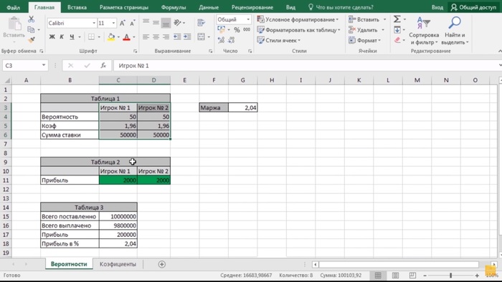Switch to the Вставка ribbon tab
The height and width of the screenshot is (282, 502).
(x=77, y=7)
